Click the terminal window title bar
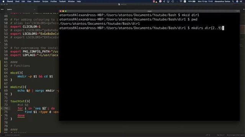This screenshot has width=245, height=137. tap(150, 11)
